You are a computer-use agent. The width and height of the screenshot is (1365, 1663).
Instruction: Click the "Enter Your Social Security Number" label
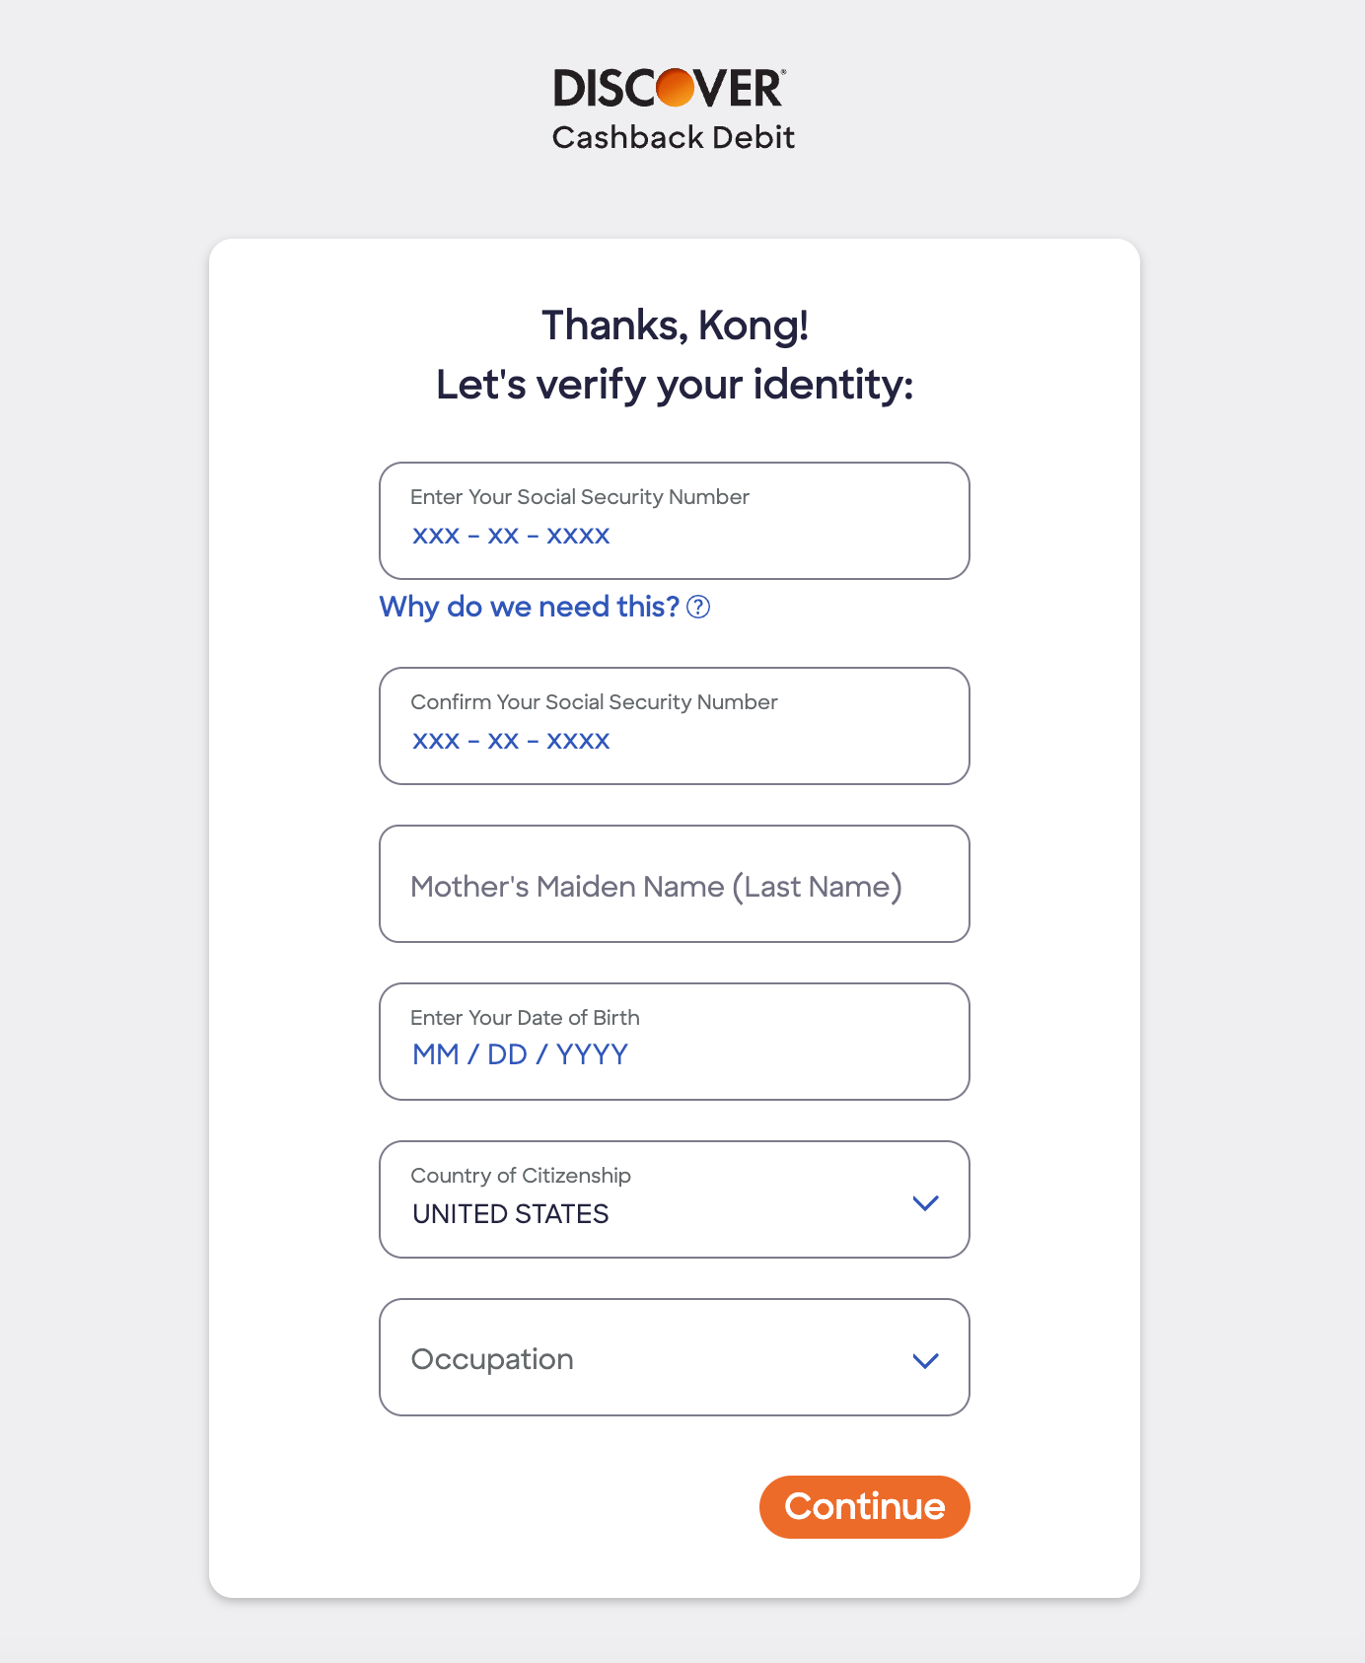coord(580,497)
